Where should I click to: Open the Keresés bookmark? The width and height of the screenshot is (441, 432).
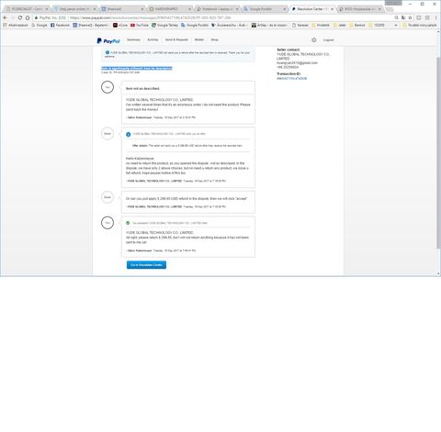(300, 25)
